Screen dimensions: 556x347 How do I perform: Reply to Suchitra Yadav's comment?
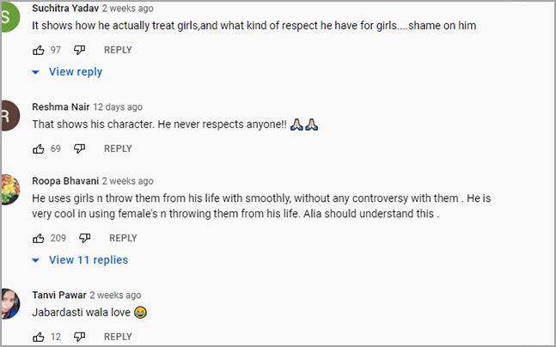tap(118, 50)
